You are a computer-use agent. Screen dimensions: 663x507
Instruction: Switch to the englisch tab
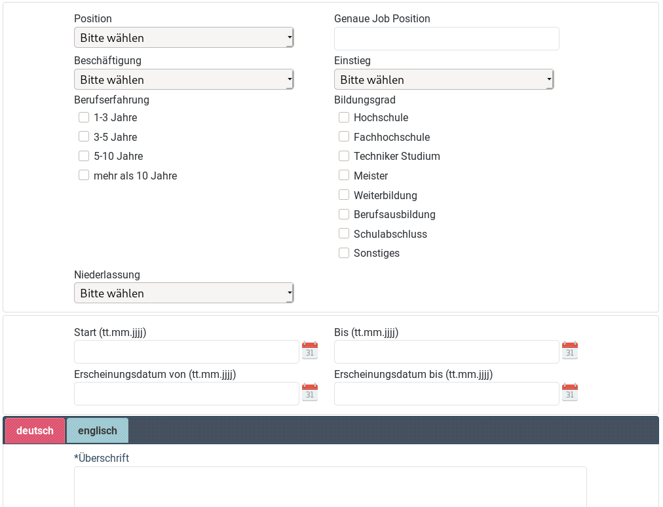pyautogui.click(x=98, y=430)
